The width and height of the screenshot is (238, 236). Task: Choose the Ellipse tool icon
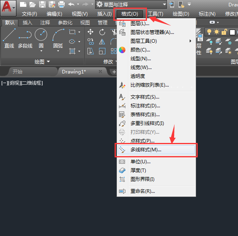(x=72, y=42)
